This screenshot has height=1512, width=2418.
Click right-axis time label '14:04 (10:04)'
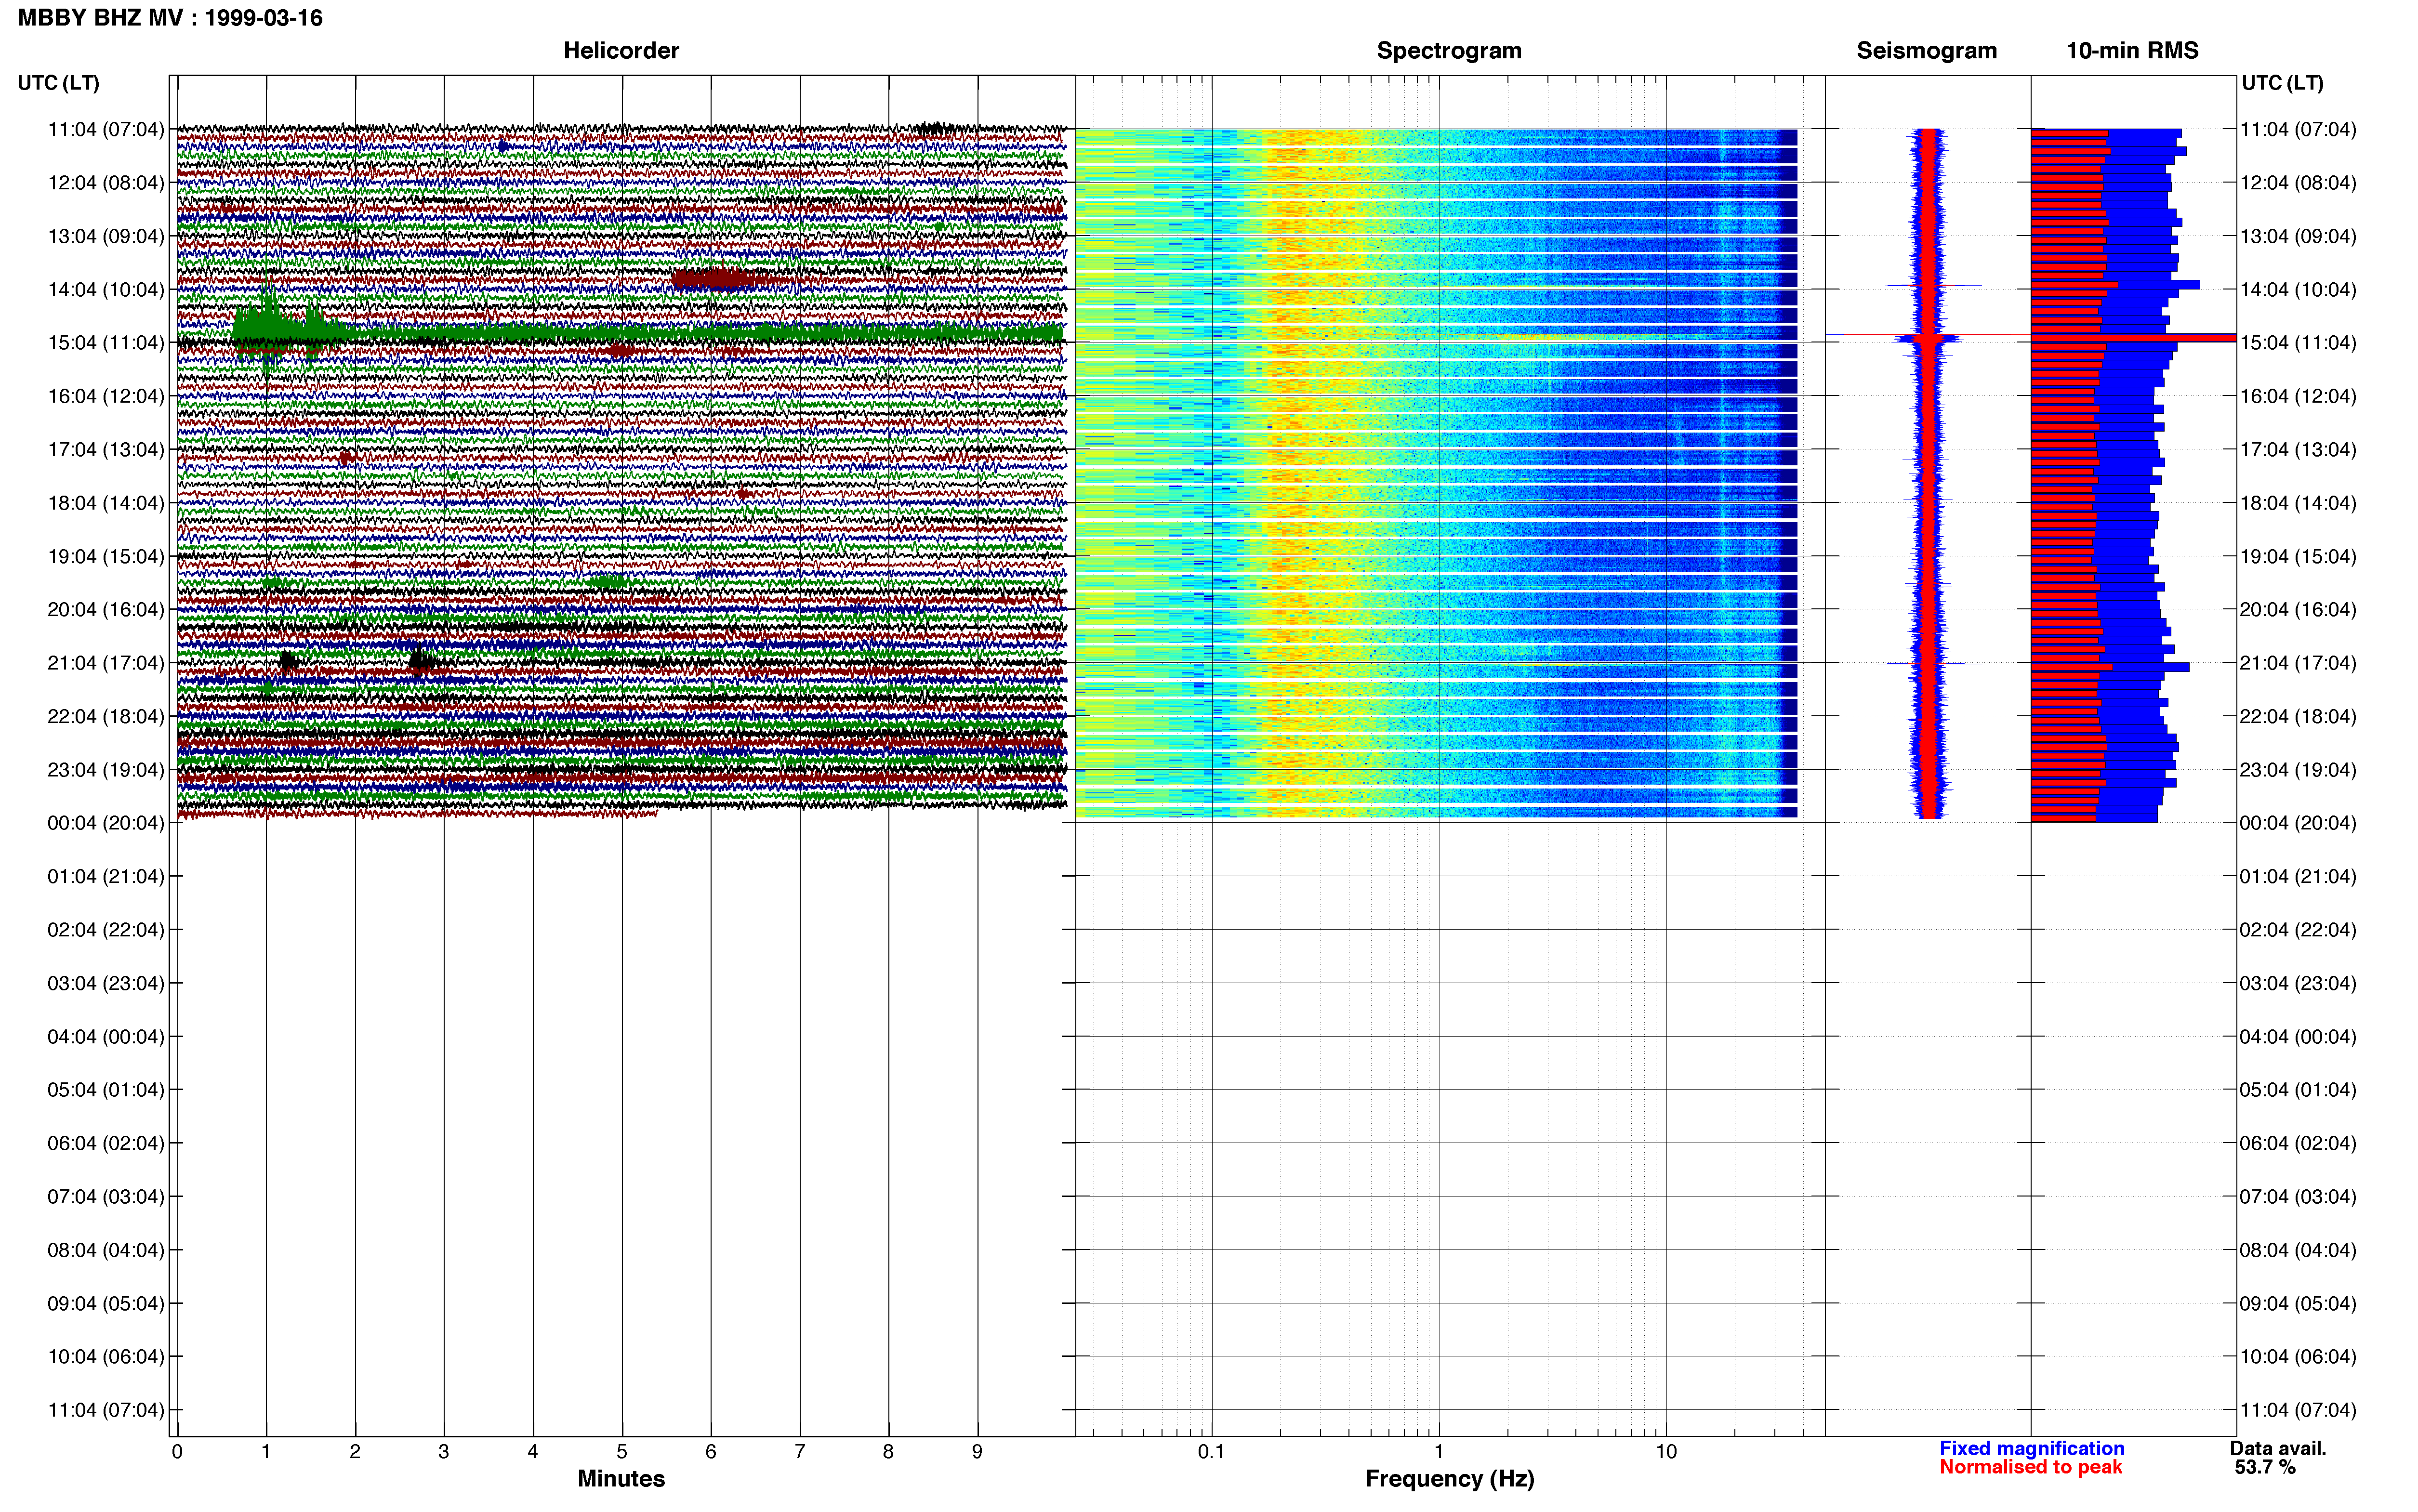point(2298,289)
